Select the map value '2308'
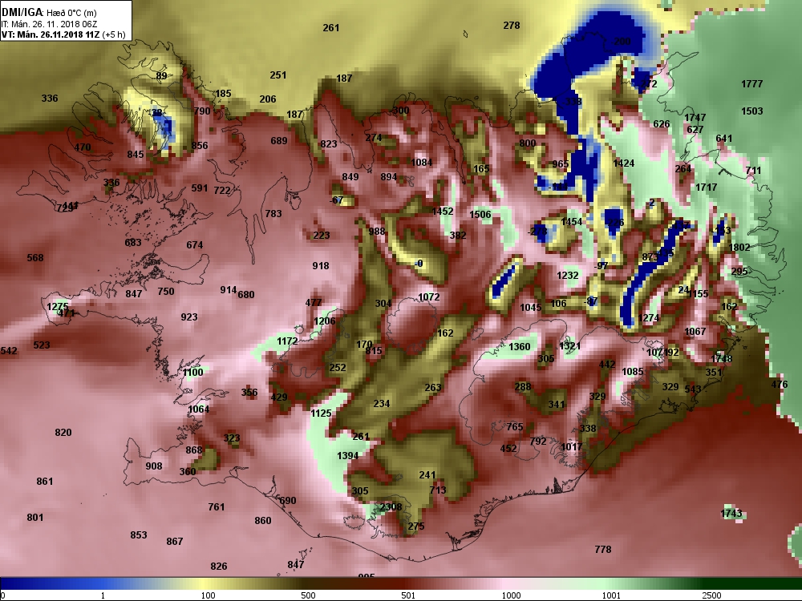 (x=391, y=506)
